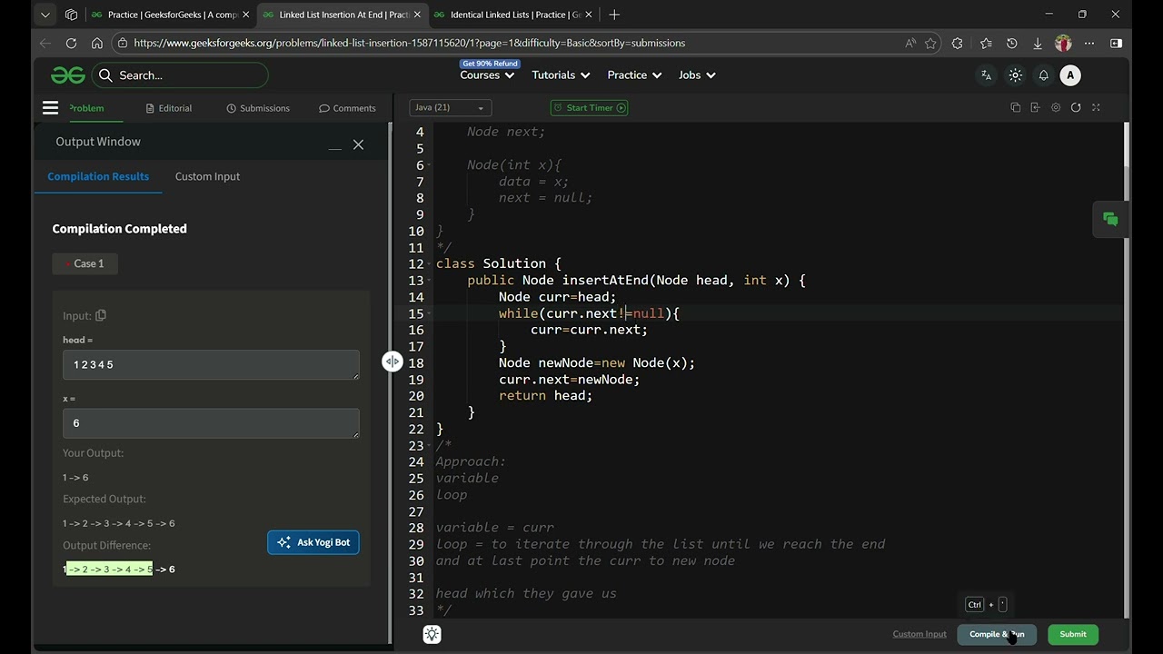
Task: Open a new browser tab
Action: pos(614,15)
